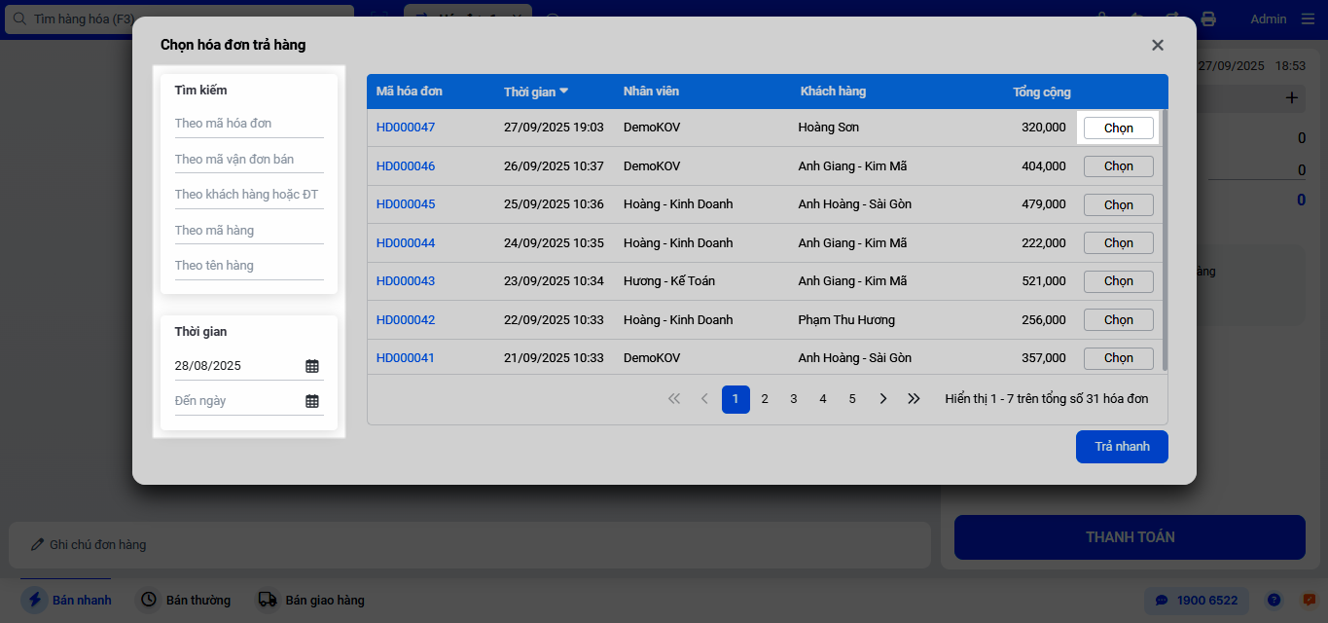Click the printer icon in top bar
1328x623 pixels.
point(1208,18)
